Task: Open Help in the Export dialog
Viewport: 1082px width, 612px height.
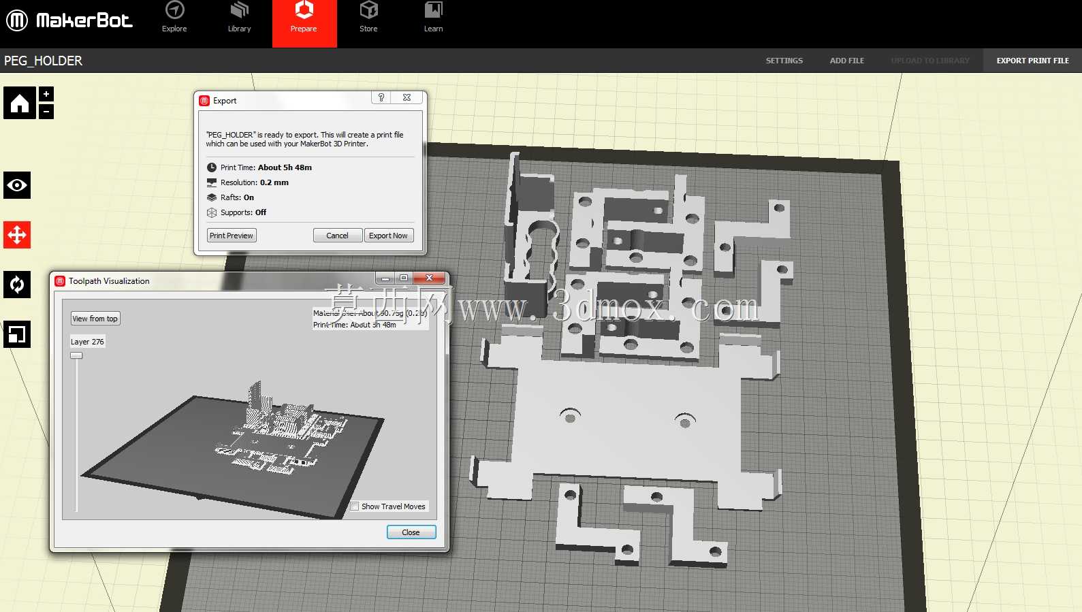Action: coord(381,97)
